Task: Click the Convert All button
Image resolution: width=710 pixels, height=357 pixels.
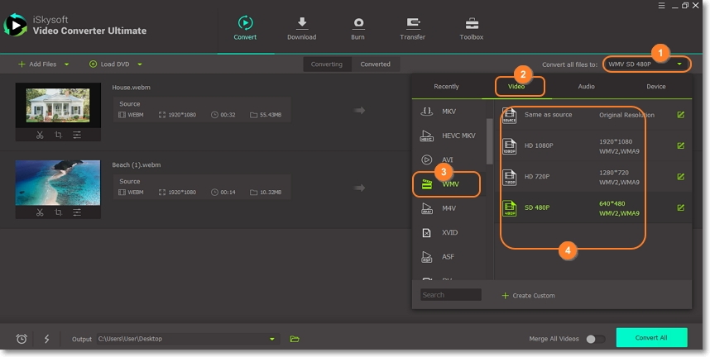Action: [650, 338]
